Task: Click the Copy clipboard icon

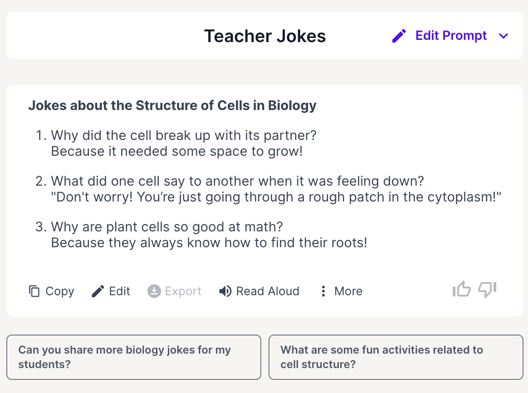Action: [x=34, y=291]
